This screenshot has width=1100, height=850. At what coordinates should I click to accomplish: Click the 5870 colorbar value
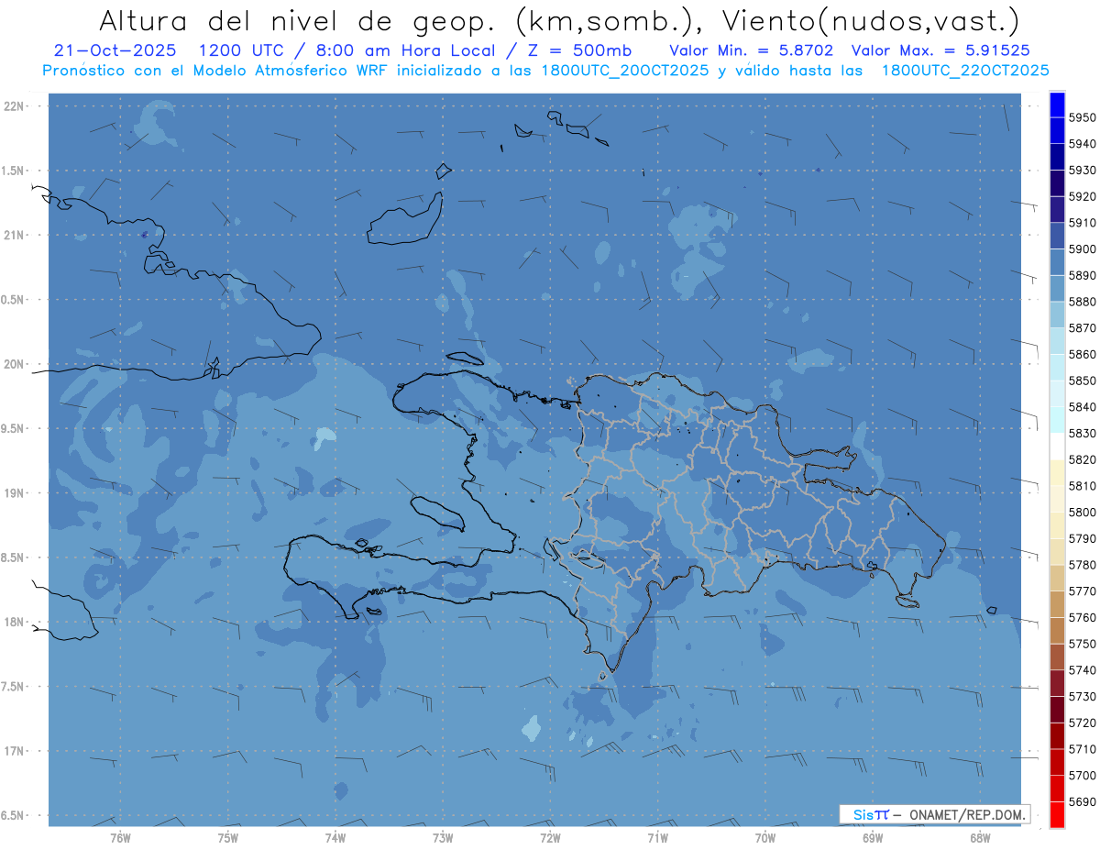click(x=1083, y=327)
